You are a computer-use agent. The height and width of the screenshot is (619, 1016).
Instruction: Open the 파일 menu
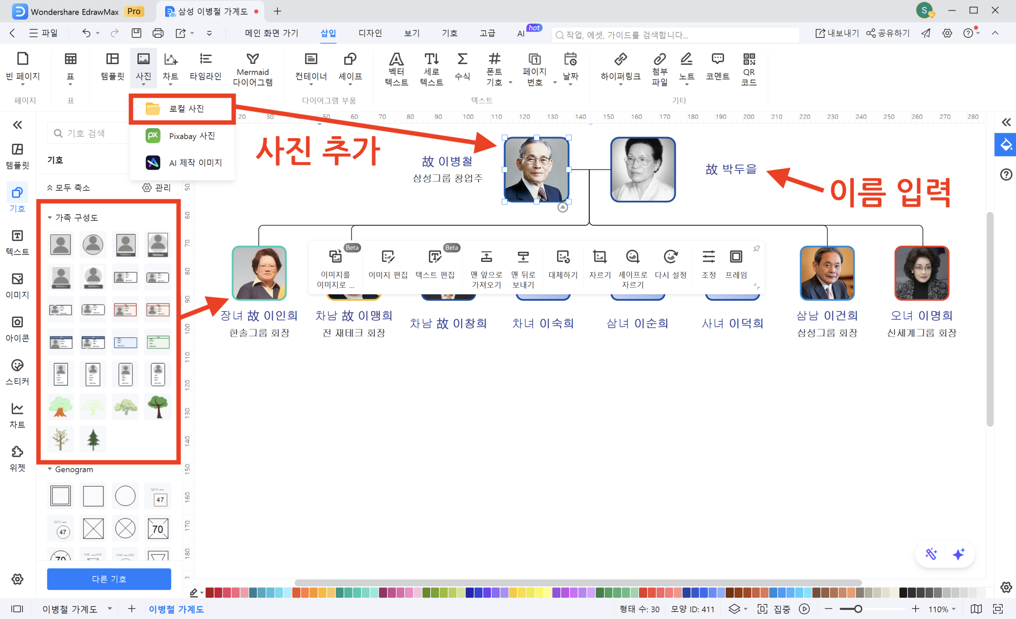point(44,33)
